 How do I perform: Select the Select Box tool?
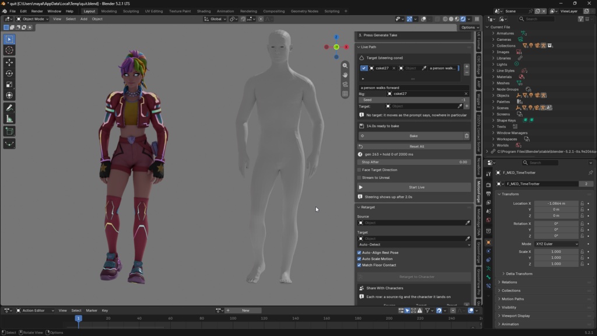[9, 39]
